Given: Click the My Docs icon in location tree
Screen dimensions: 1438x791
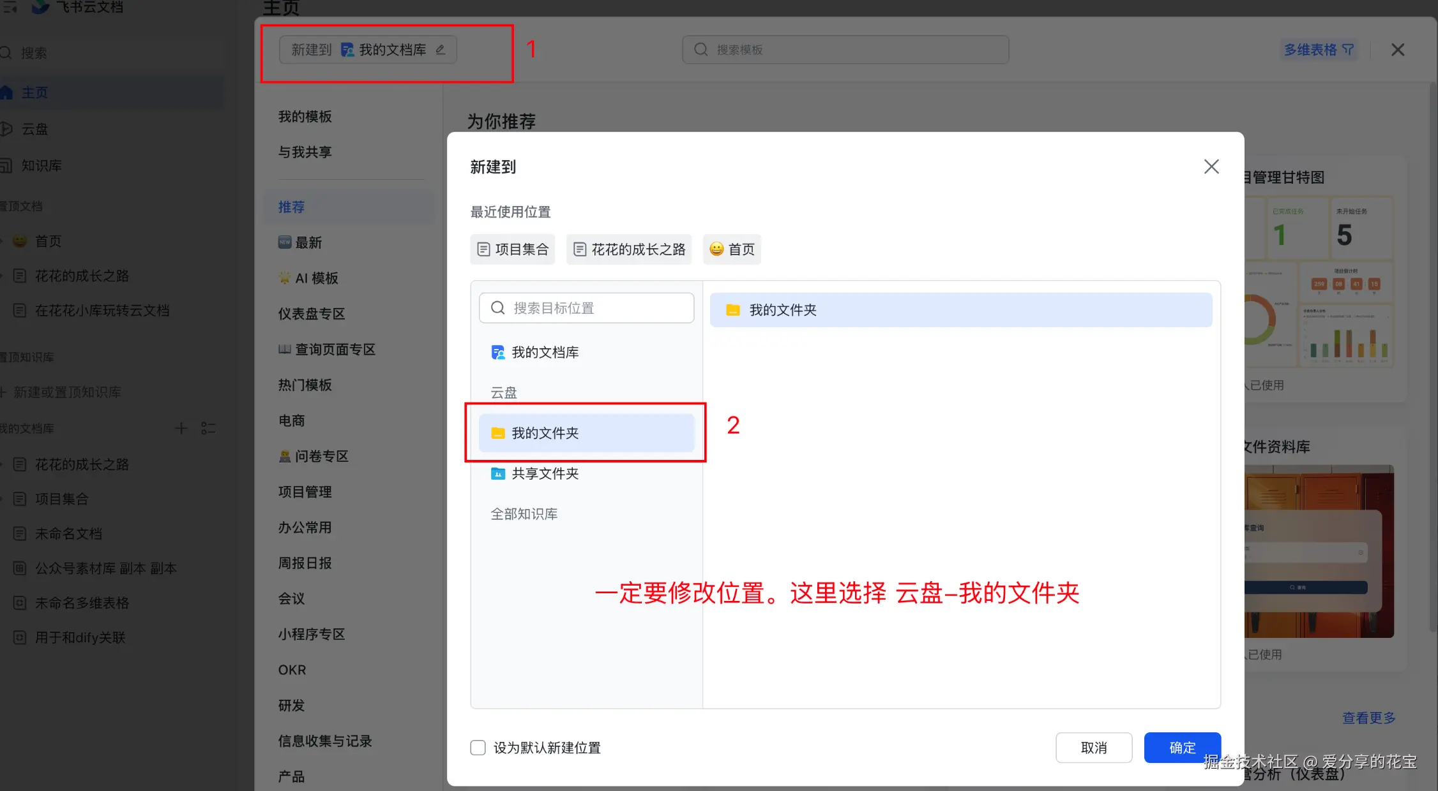Looking at the screenshot, I should coord(497,352).
